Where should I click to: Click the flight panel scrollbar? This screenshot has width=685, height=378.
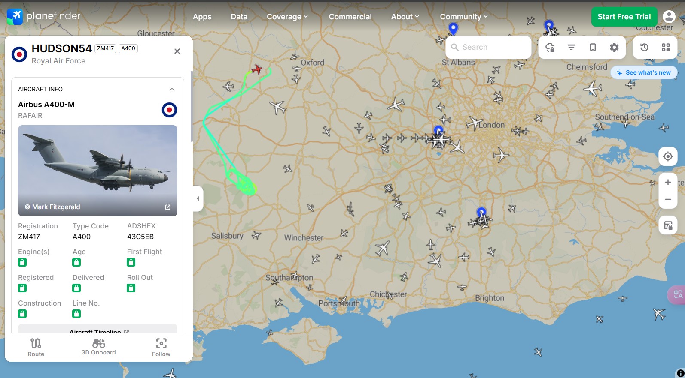click(x=191, y=107)
